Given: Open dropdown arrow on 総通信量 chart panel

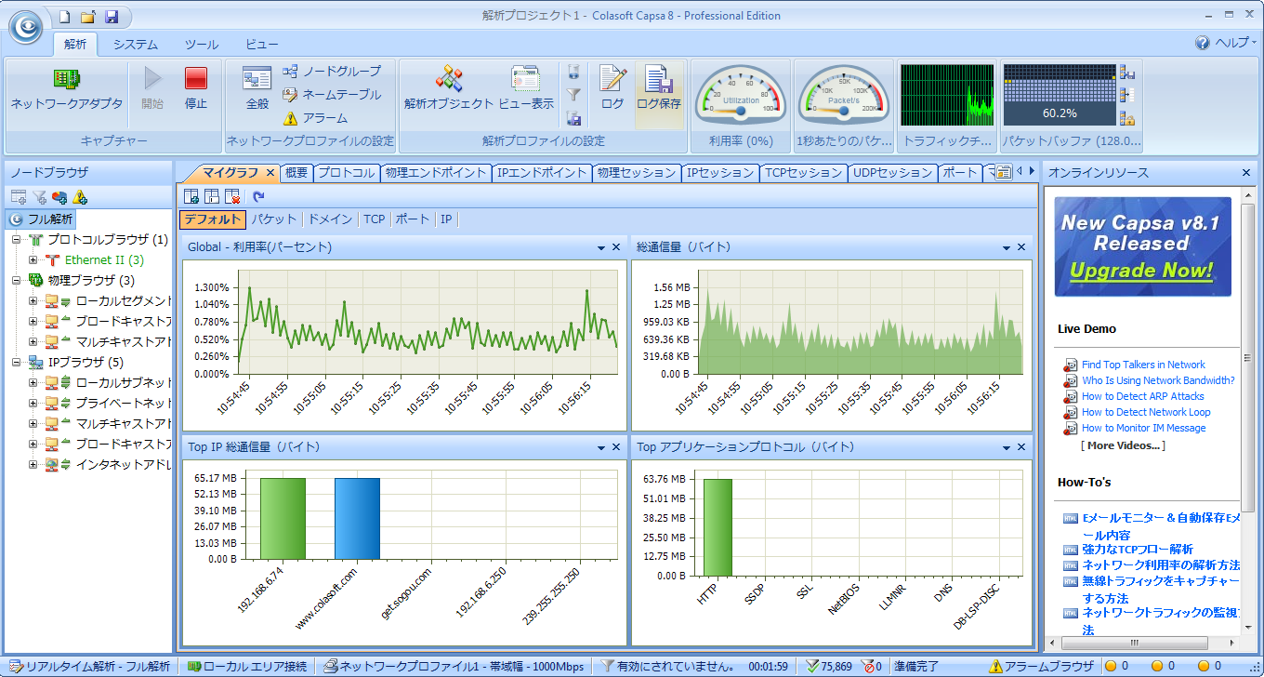Looking at the screenshot, I should point(1007,247).
